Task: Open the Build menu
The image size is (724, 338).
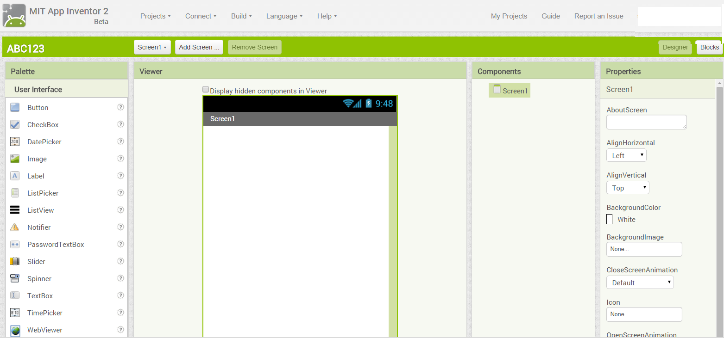Action: click(x=241, y=16)
